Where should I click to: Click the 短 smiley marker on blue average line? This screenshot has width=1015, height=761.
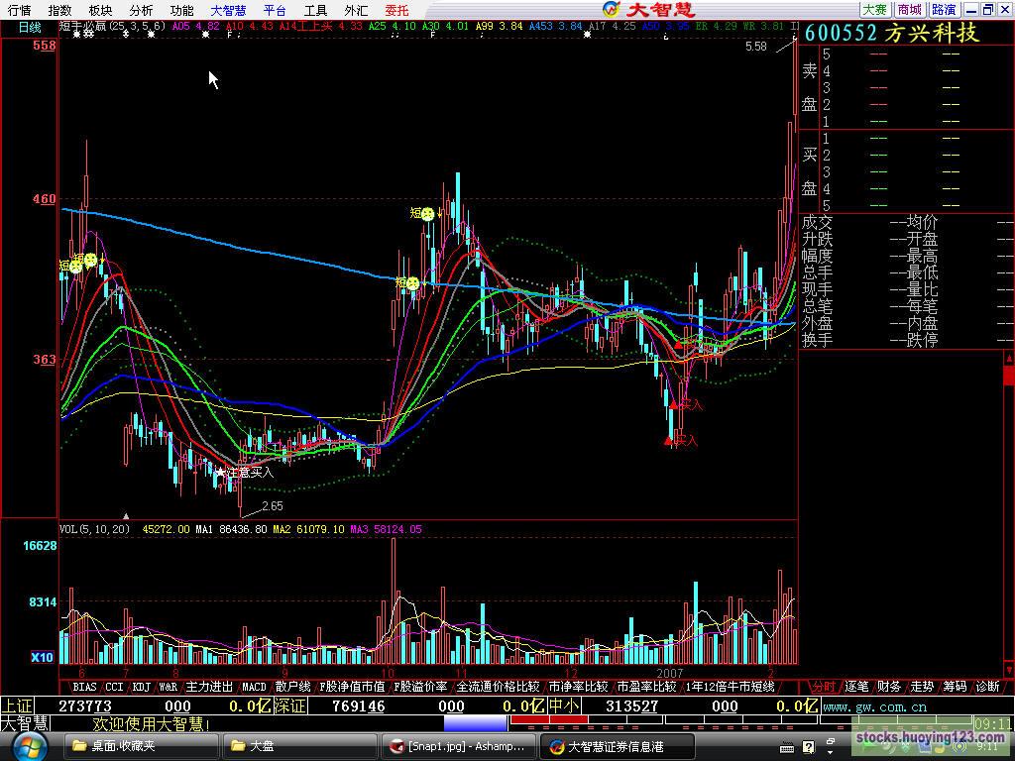[x=413, y=283]
